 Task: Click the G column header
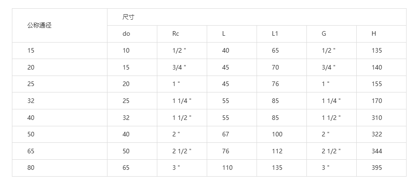pos(332,34)
